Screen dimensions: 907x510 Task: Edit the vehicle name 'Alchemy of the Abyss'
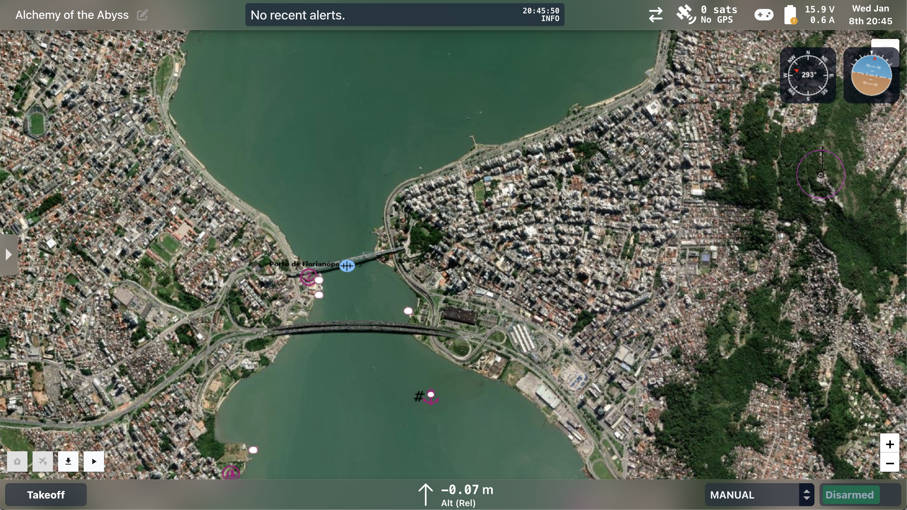click(142, 15)
